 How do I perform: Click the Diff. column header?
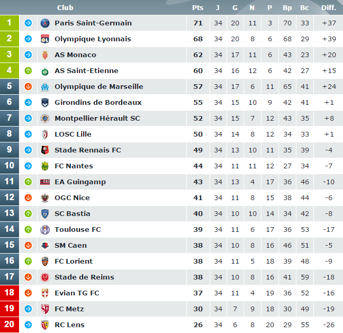(329, 7)
